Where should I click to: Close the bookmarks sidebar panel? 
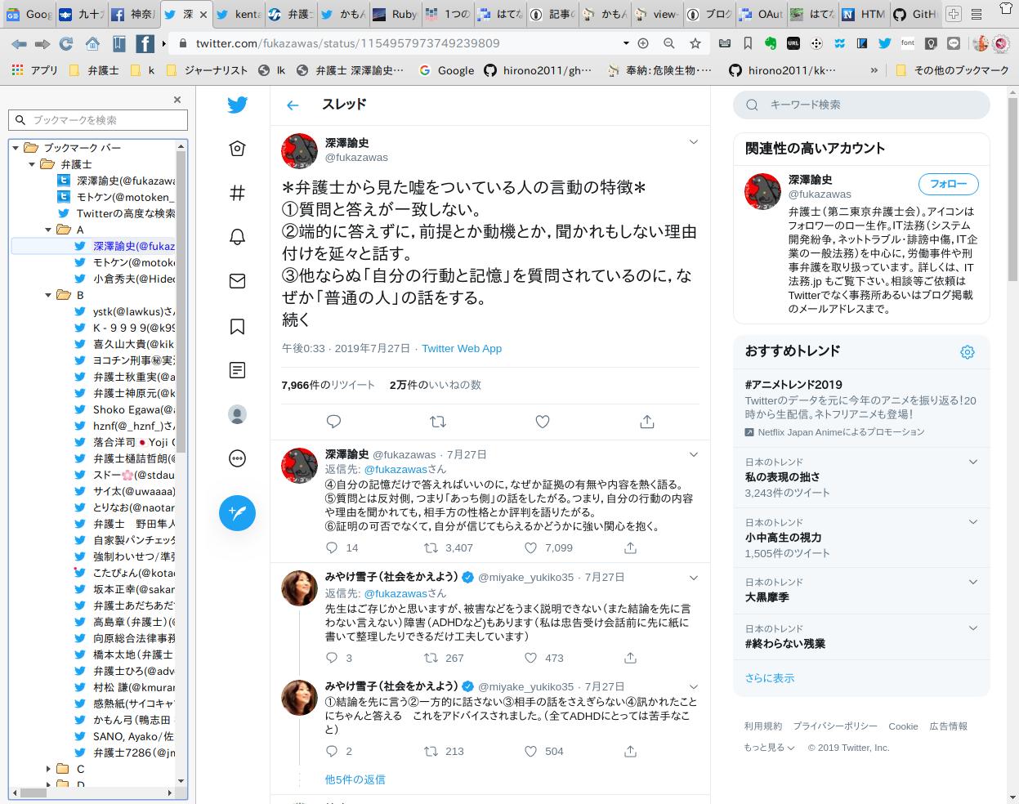[177, 100]
